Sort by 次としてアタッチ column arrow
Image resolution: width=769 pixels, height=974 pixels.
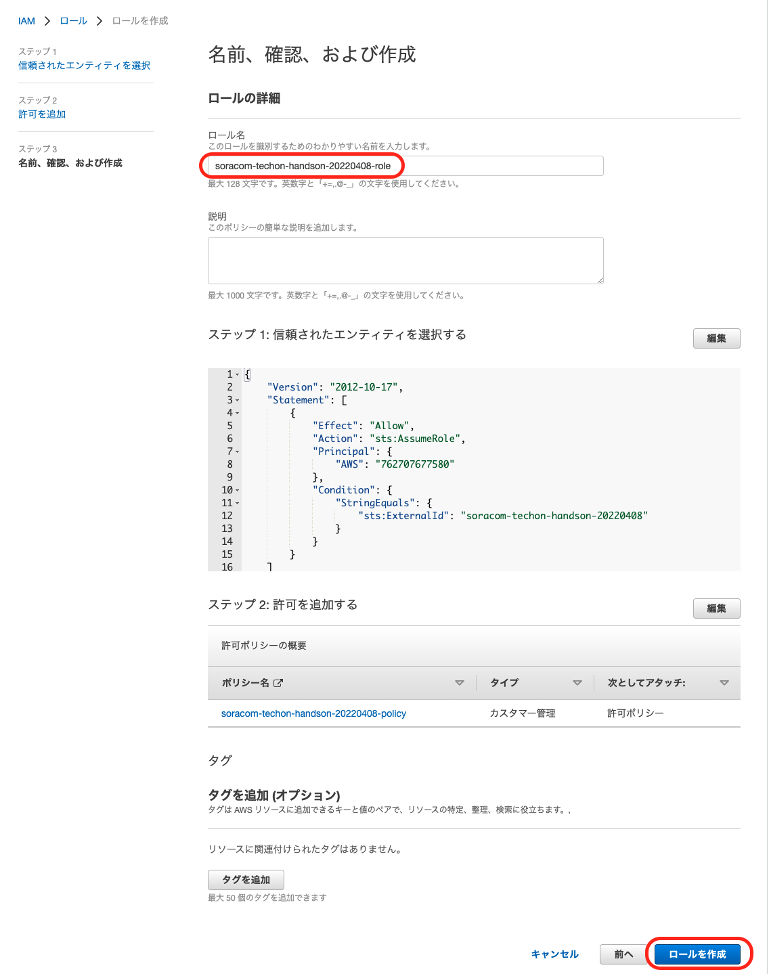pyautogui.click(x=724, y=683)
